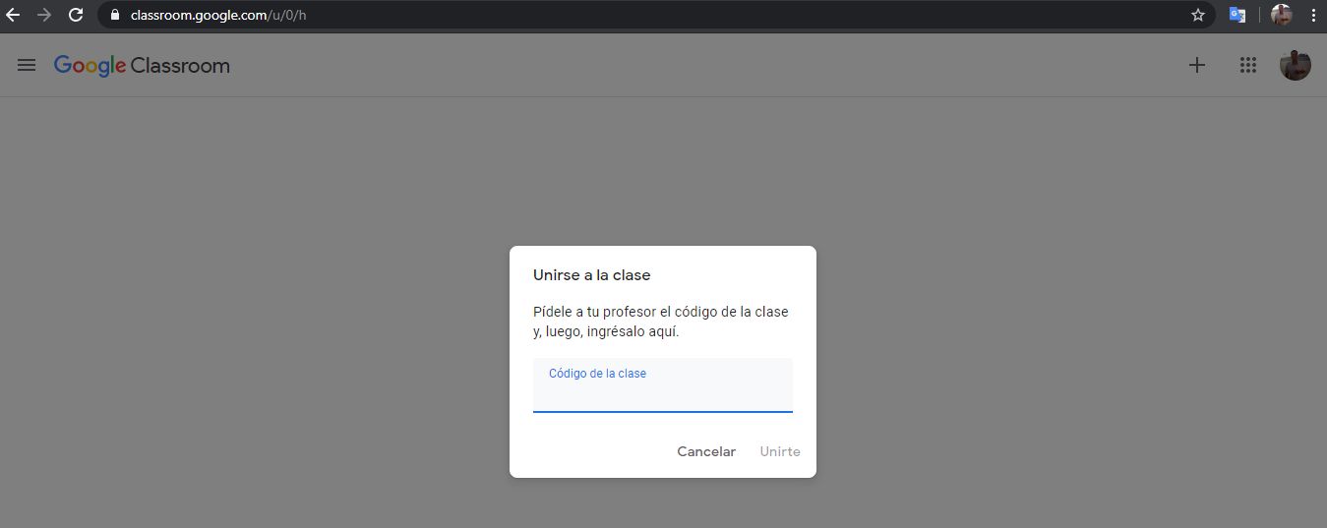Click the Google logo in the header
1327x528 pixels.
(90, 66)
